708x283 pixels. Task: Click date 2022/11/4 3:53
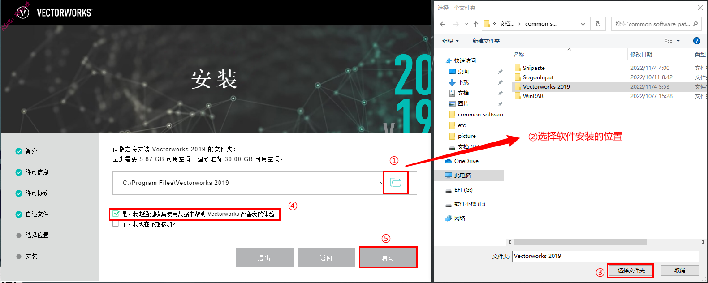[x=650, y=87]
